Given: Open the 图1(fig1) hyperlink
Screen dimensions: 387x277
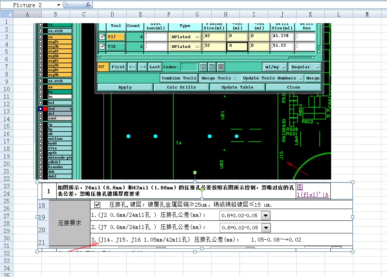Looking at the screenshot, I should pyautogui.click(x=312, y=191).
